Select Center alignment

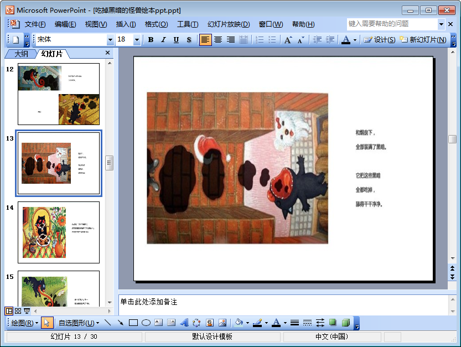(x=218, y=40)
